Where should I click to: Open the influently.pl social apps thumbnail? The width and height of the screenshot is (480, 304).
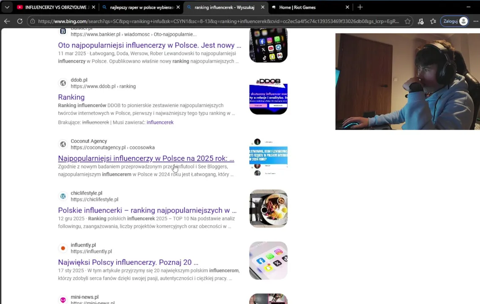coord(268,261)
